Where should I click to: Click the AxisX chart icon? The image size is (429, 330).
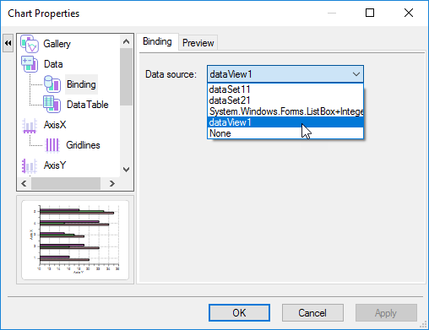(30, 125)
